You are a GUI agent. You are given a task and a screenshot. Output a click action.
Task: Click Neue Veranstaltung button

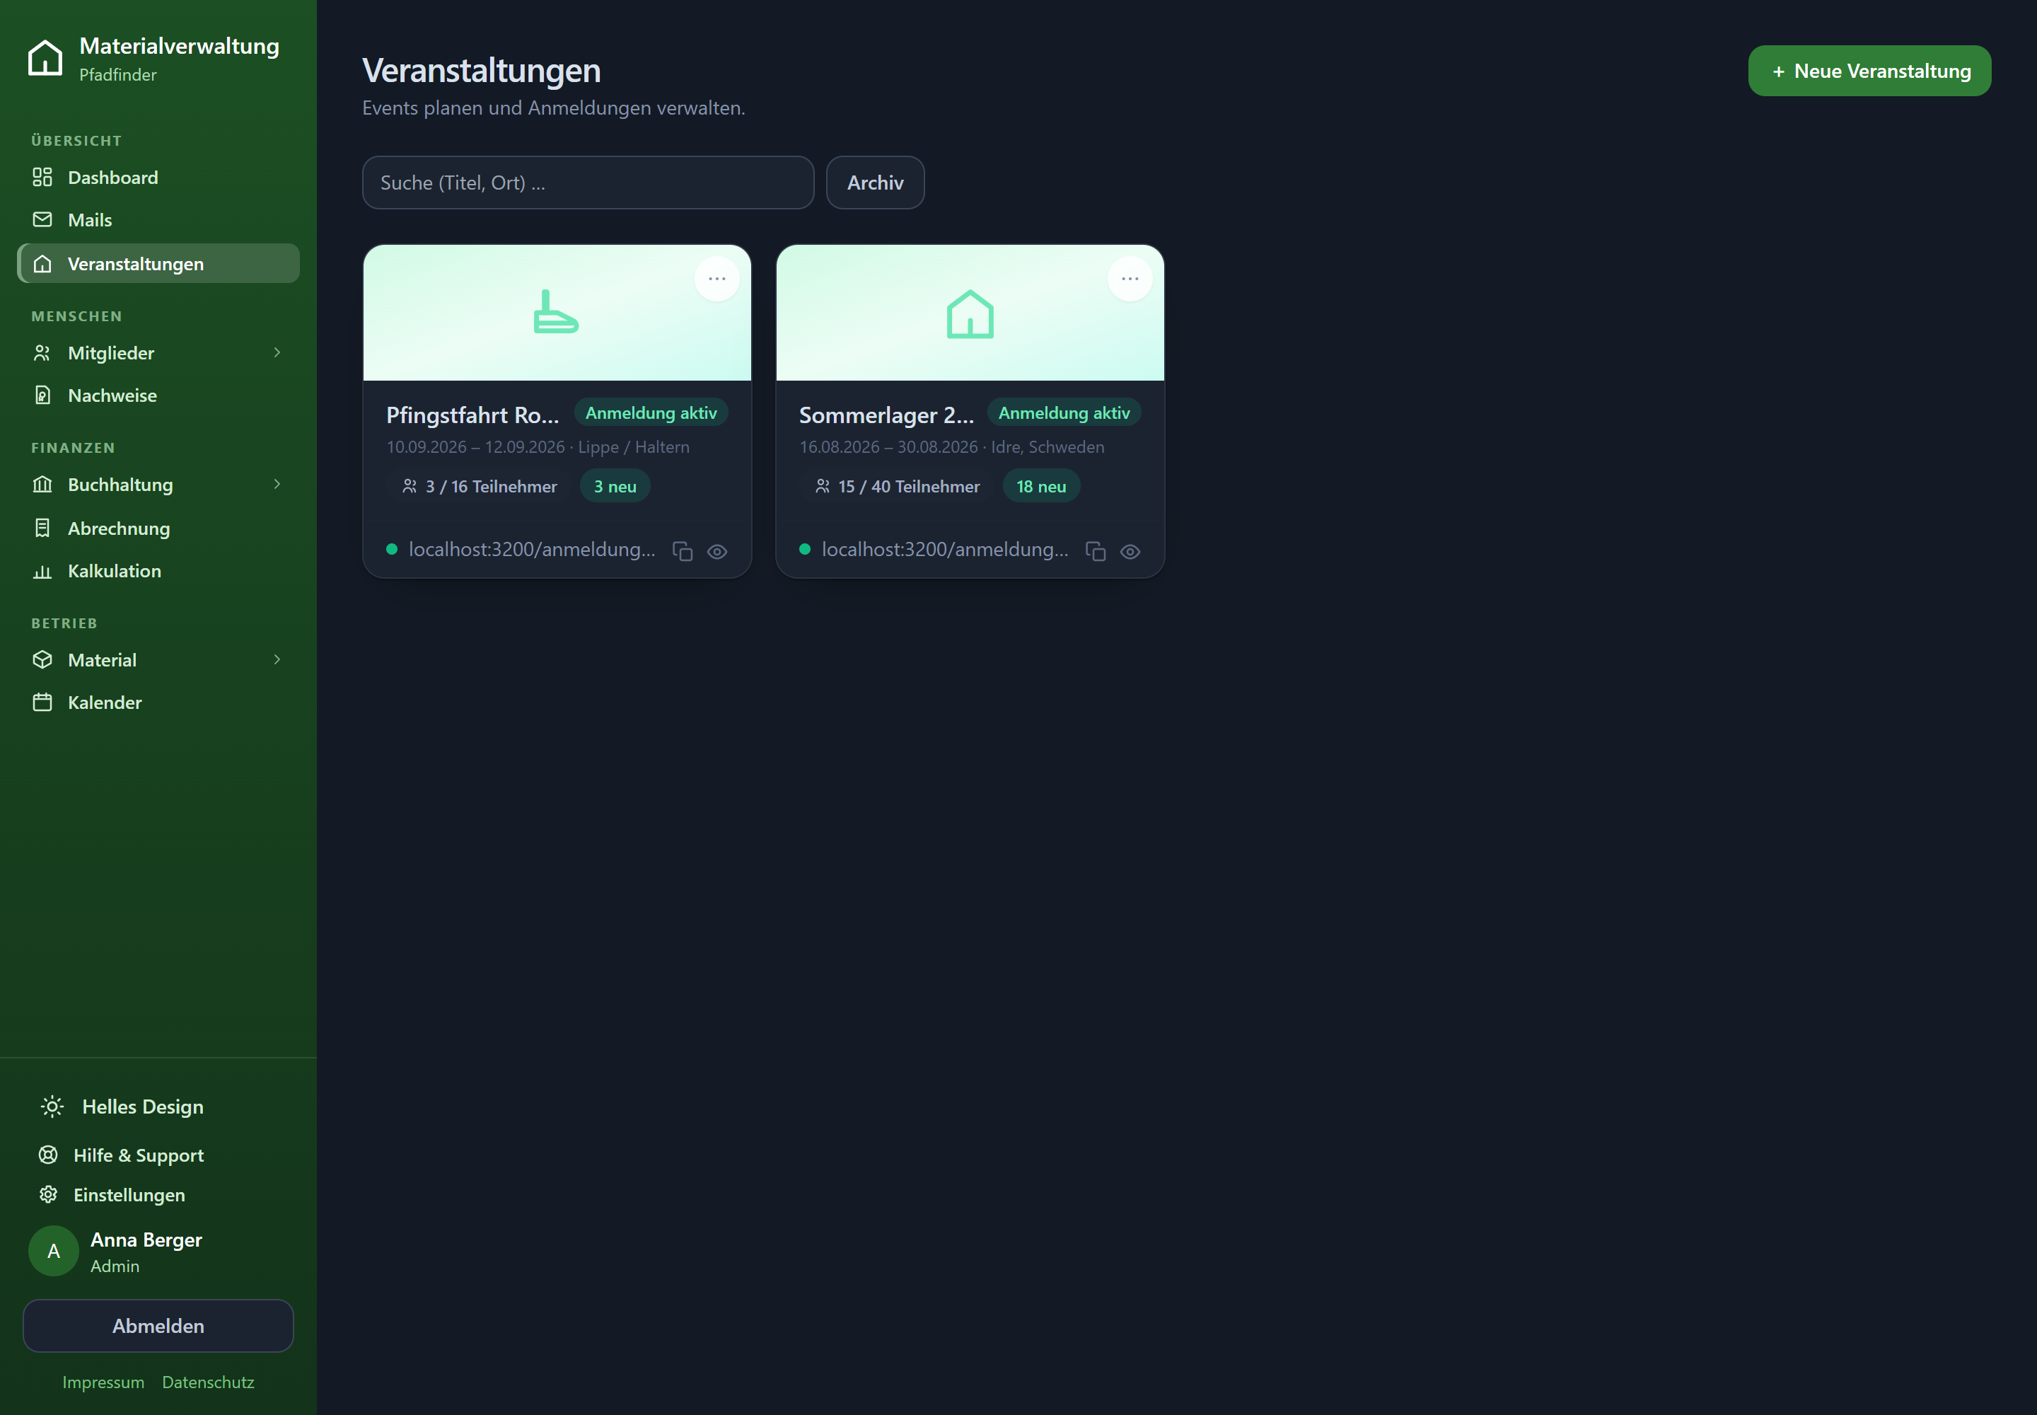point(1869,71)
